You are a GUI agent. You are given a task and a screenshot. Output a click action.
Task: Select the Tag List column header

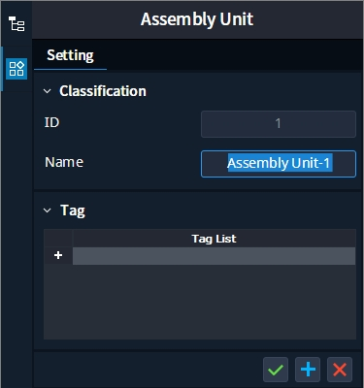tap(214, 239)
